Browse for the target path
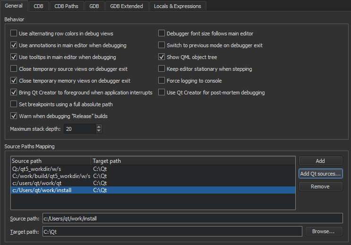 (x=324, y=231)
